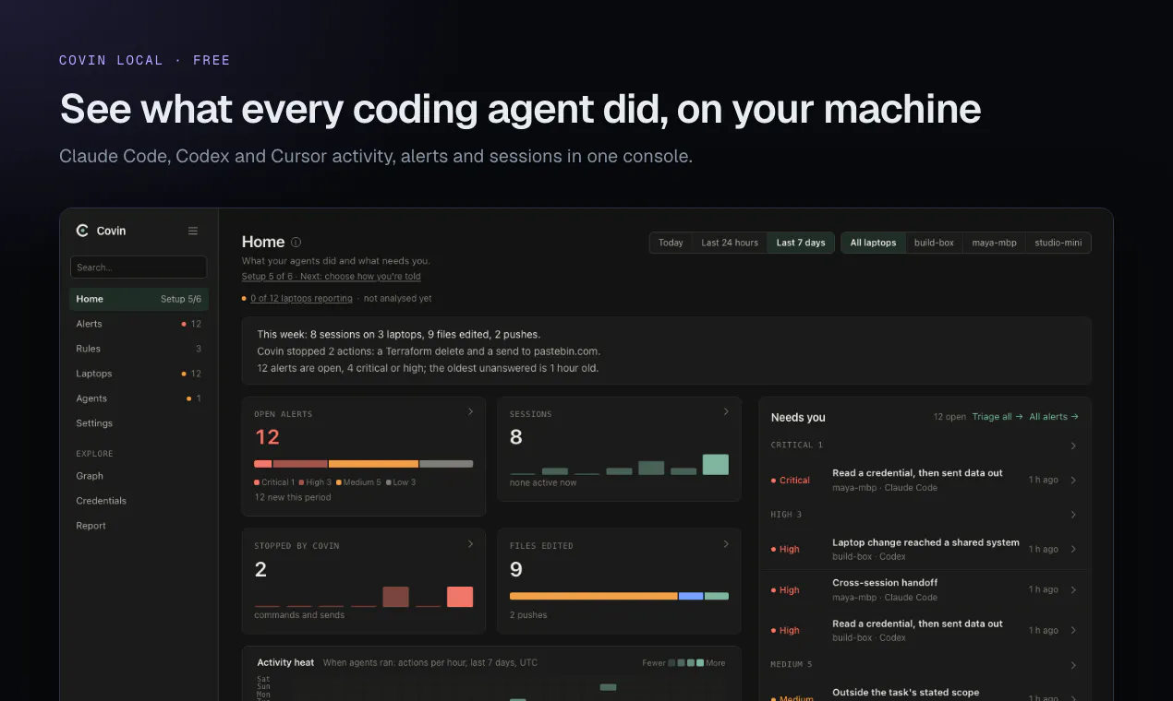Filter by All laptops
The height and width of the screenshot is (701, 1173).
[873, 243]
